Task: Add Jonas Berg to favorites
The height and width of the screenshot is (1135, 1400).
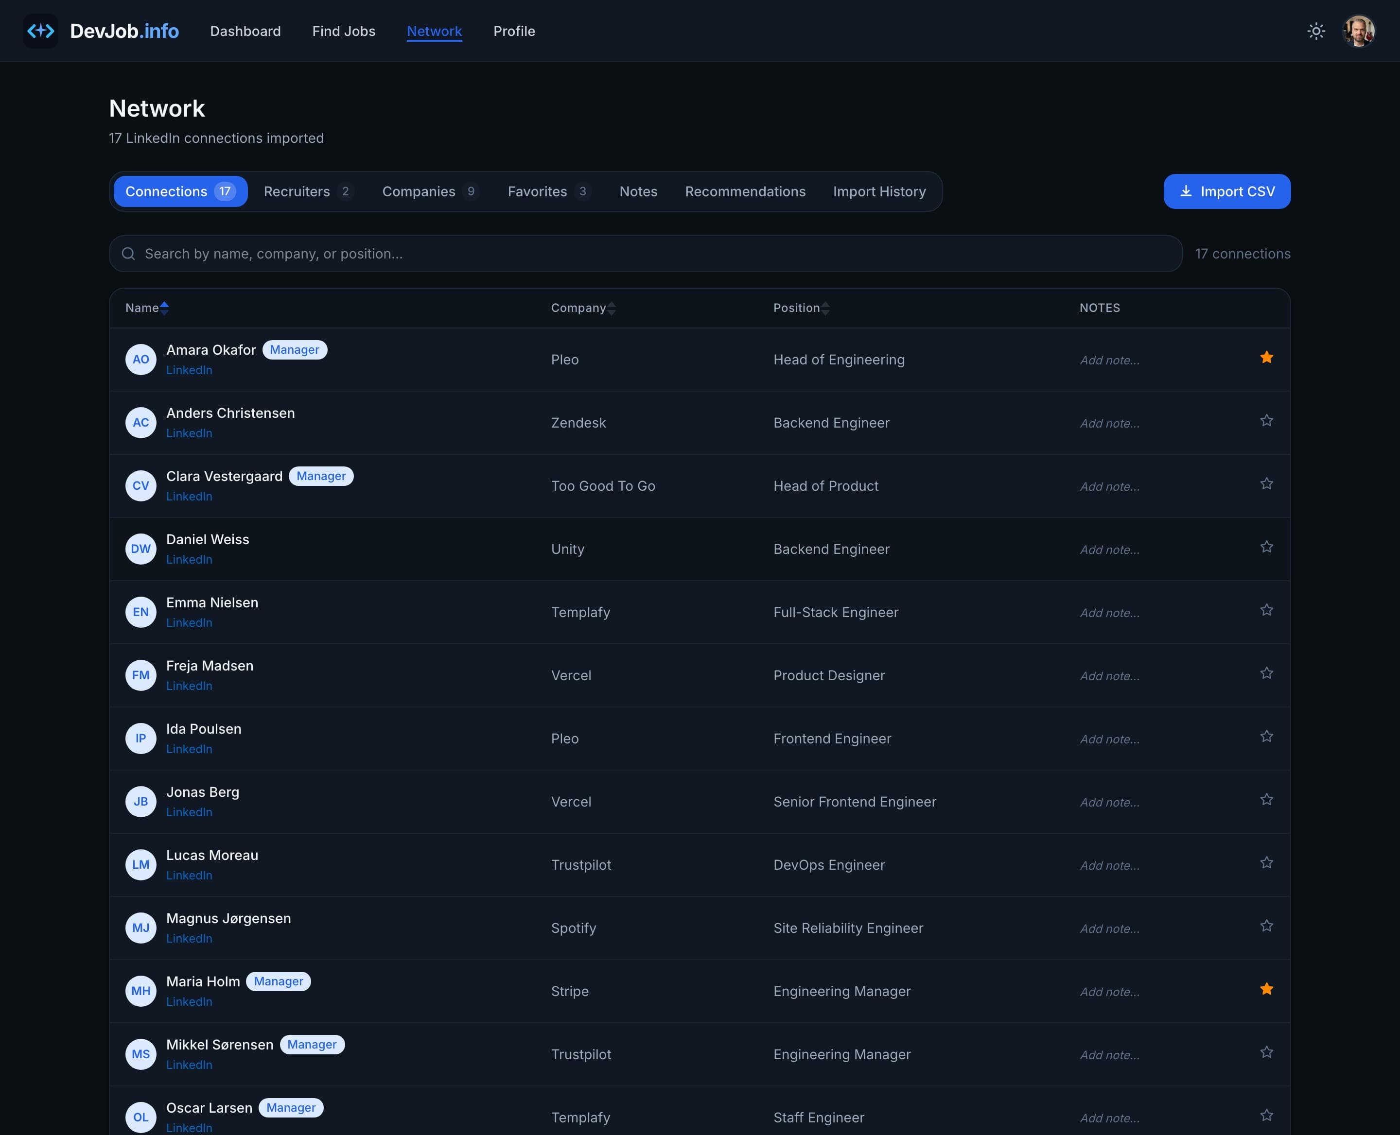Action: click(1266, 800)
